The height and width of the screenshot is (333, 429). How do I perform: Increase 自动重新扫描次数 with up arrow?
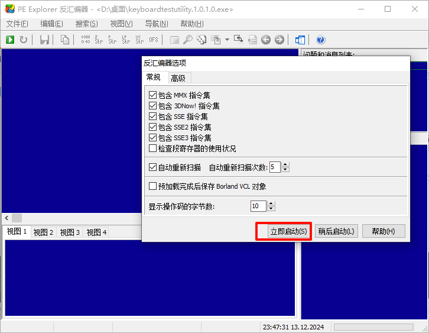285,164
